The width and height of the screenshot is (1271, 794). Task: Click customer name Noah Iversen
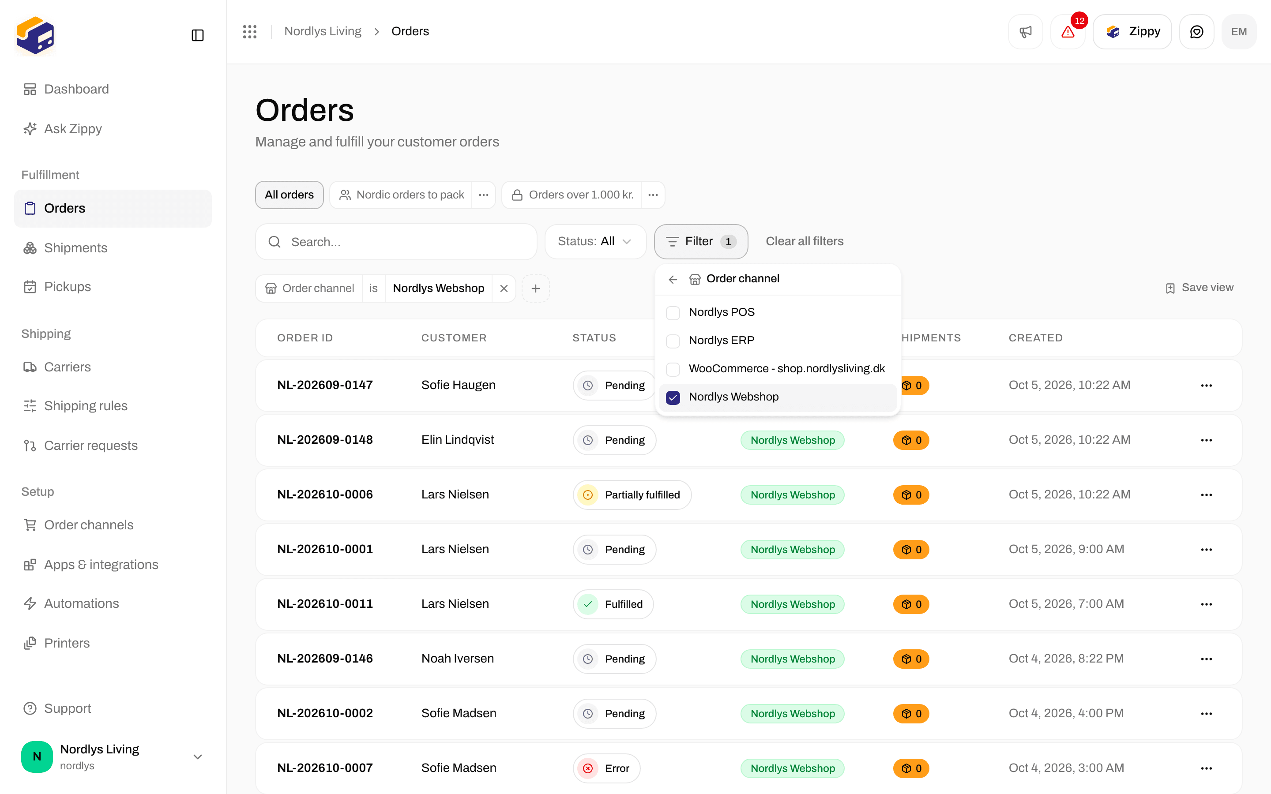pos(458,659)
